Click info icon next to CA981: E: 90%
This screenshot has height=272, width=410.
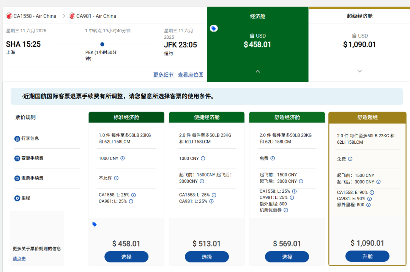pyautogui.click(x=369, y=199)
